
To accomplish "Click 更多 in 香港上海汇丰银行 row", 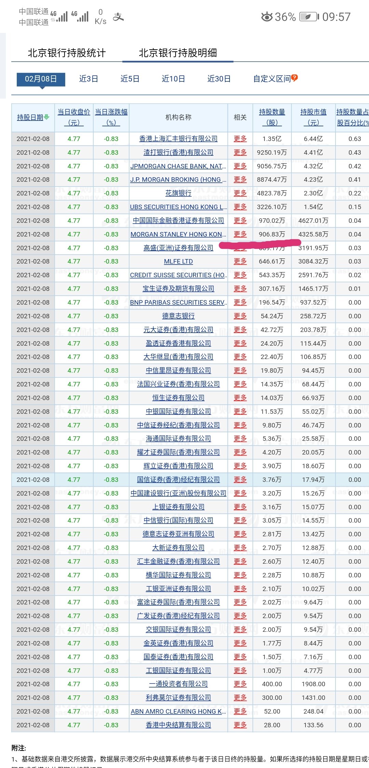I will tap(240, 139).
